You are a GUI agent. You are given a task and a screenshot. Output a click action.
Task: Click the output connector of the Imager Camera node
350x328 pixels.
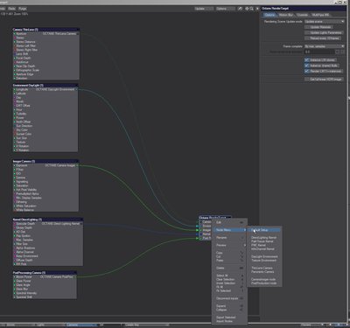tap(77, 165)
